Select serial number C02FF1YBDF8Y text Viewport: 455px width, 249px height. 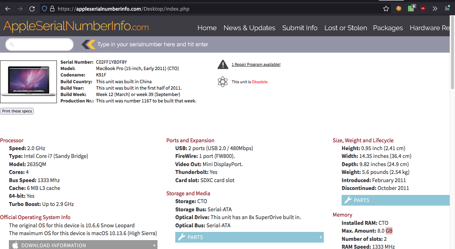point(111,62)
